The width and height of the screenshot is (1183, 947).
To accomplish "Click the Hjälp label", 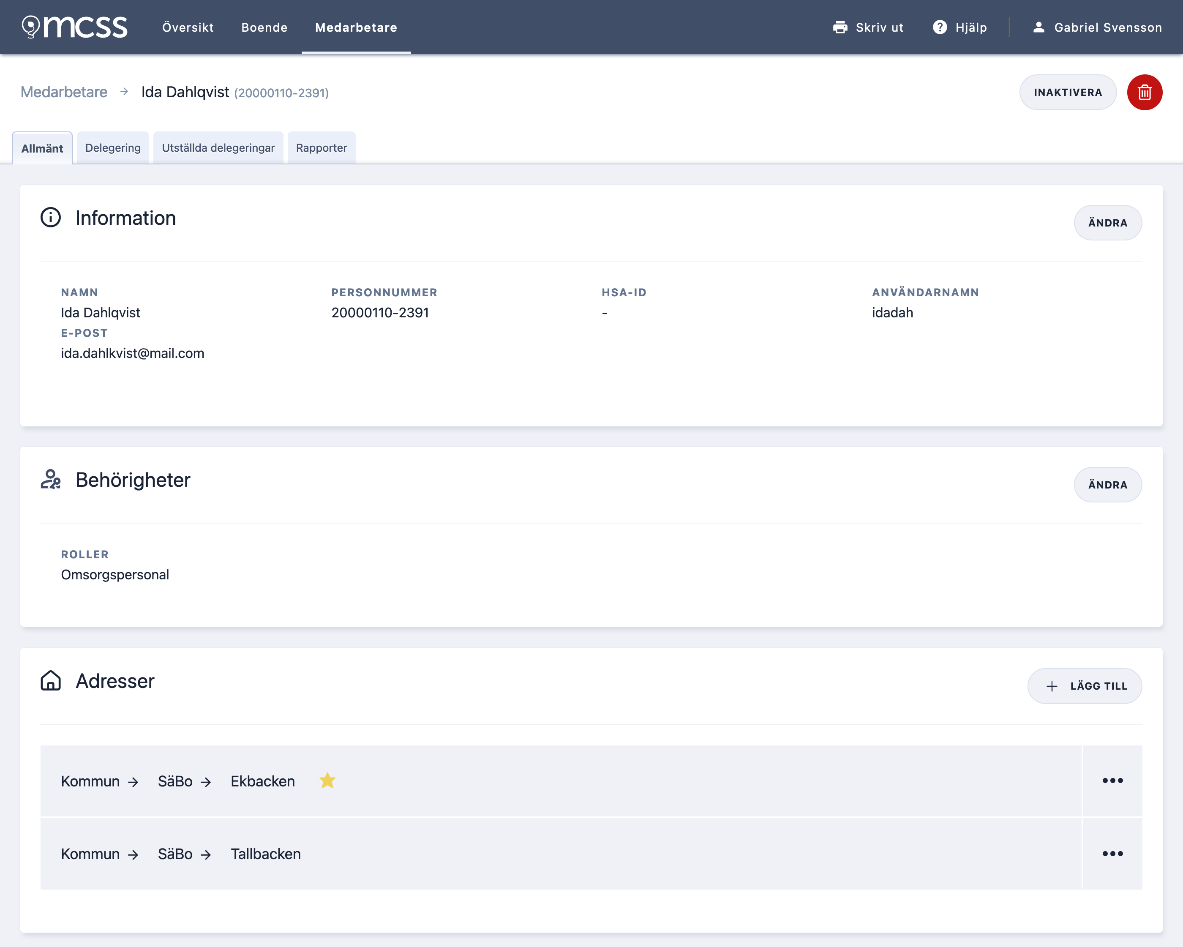I will point(971,27).
